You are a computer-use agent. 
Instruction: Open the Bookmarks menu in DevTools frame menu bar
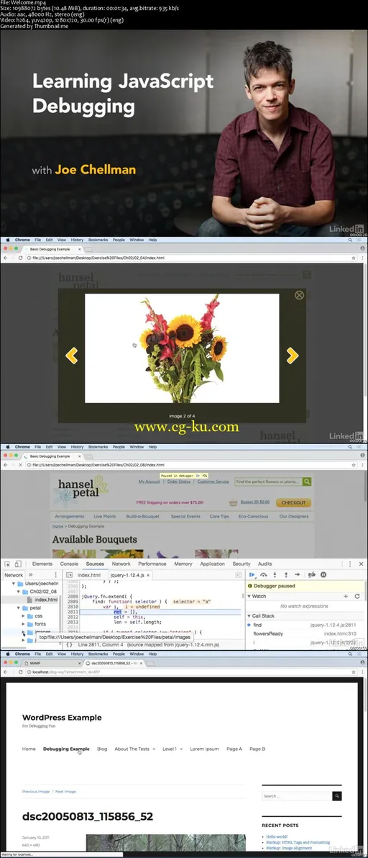click(98, 446)
